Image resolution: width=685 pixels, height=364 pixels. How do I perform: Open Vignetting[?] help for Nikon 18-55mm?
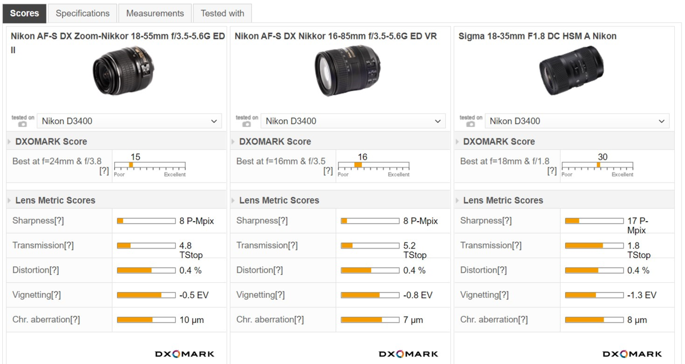pos(56,295)
